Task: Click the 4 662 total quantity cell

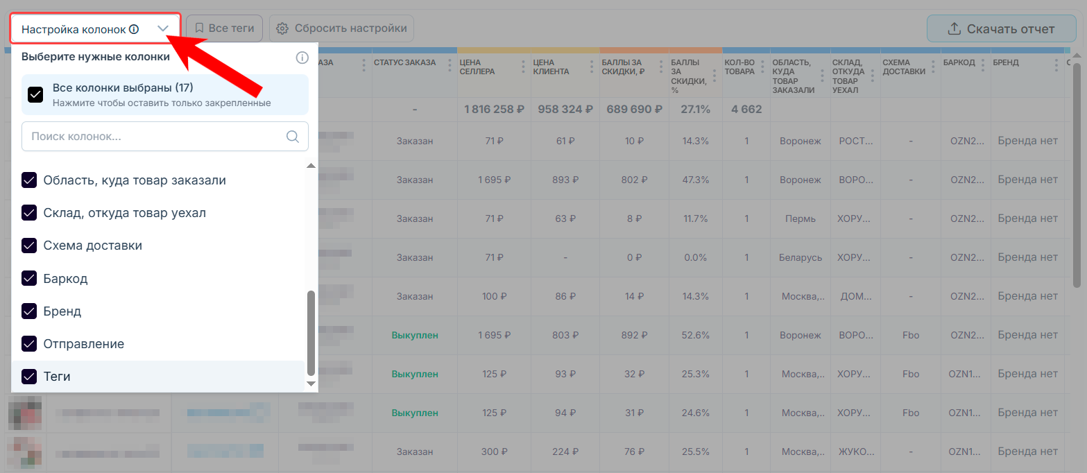Action: (x=746, y=110)
